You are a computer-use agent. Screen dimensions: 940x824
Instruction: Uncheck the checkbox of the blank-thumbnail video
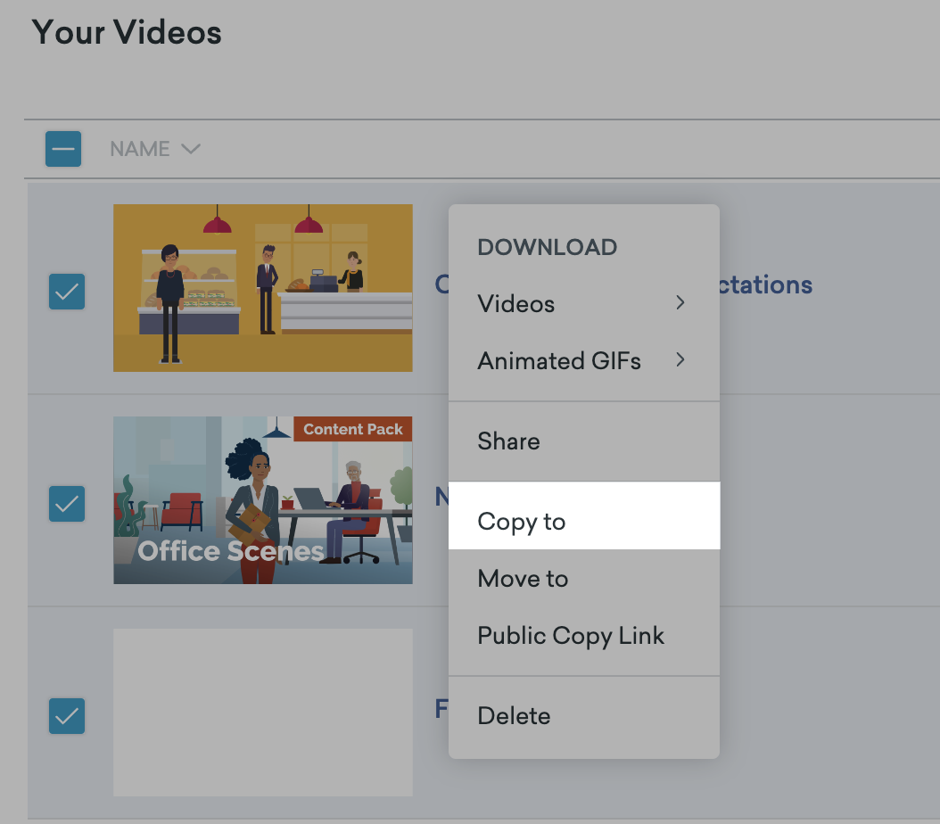[x=67, y=716]
